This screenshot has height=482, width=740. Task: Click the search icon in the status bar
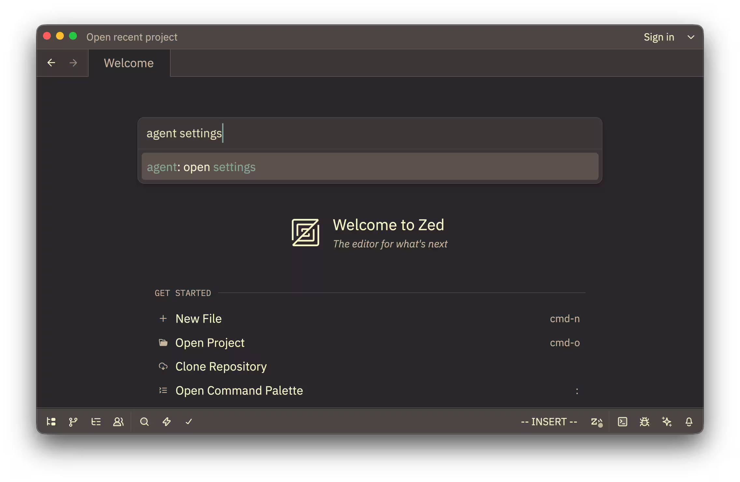tap(144, 422)
